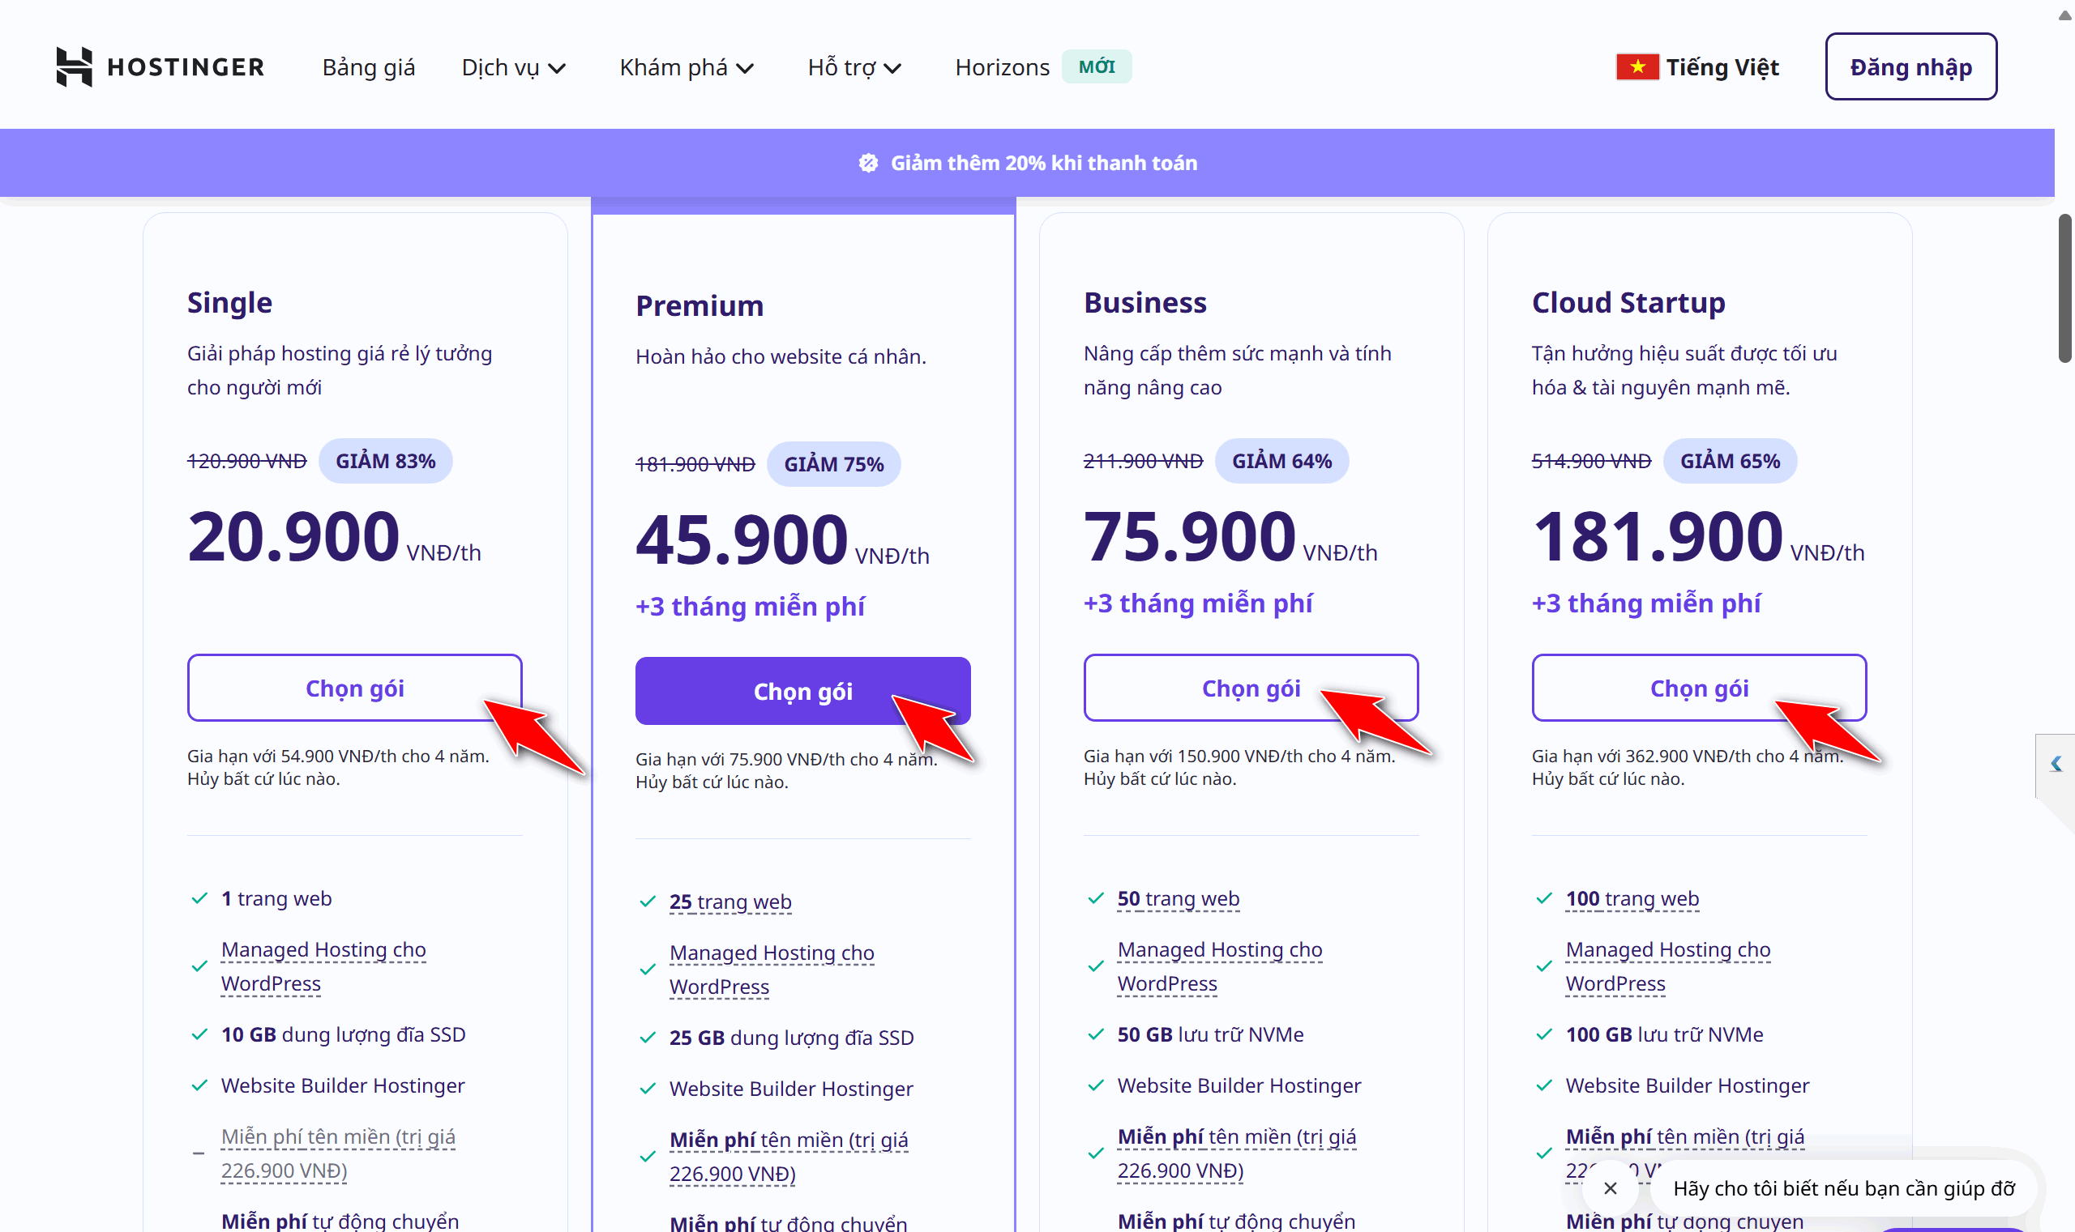Open Bảng giá page
The height and width of the screenshot is (1232, 2075).
tap(369, 67)
